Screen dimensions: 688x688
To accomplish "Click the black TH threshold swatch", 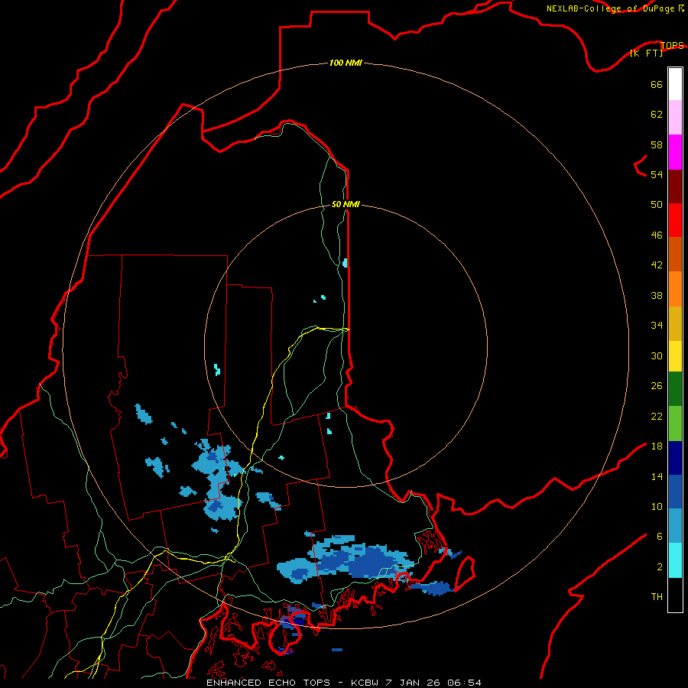I will click(x=675, y=595).
